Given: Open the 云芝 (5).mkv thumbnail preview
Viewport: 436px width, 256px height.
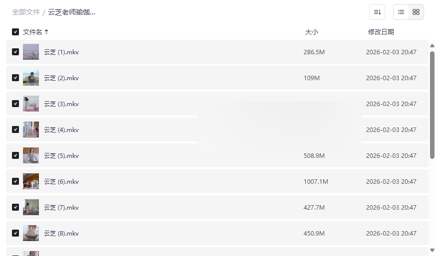Looking at the screenshot, I should click(x=31, y=155).
